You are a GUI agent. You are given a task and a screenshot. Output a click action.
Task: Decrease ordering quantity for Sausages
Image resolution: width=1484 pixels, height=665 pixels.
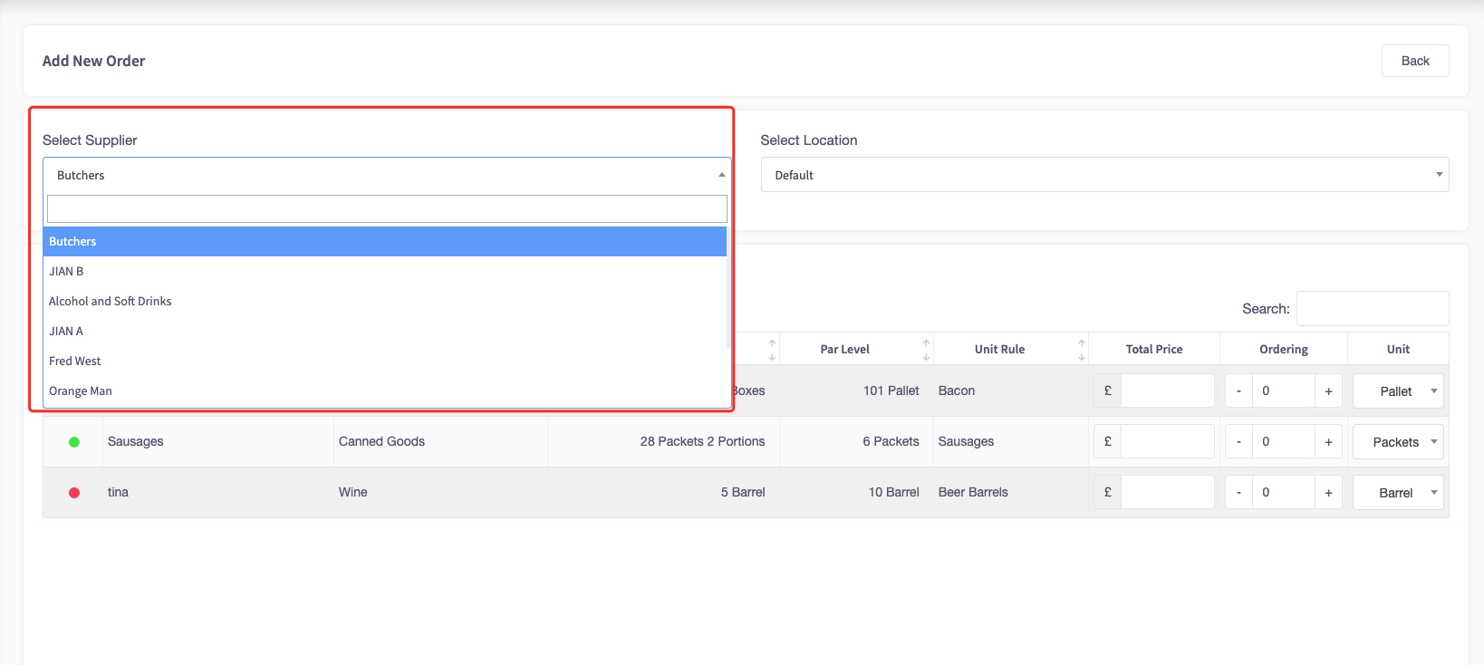pyautogui.click(x=1238, y=442)
